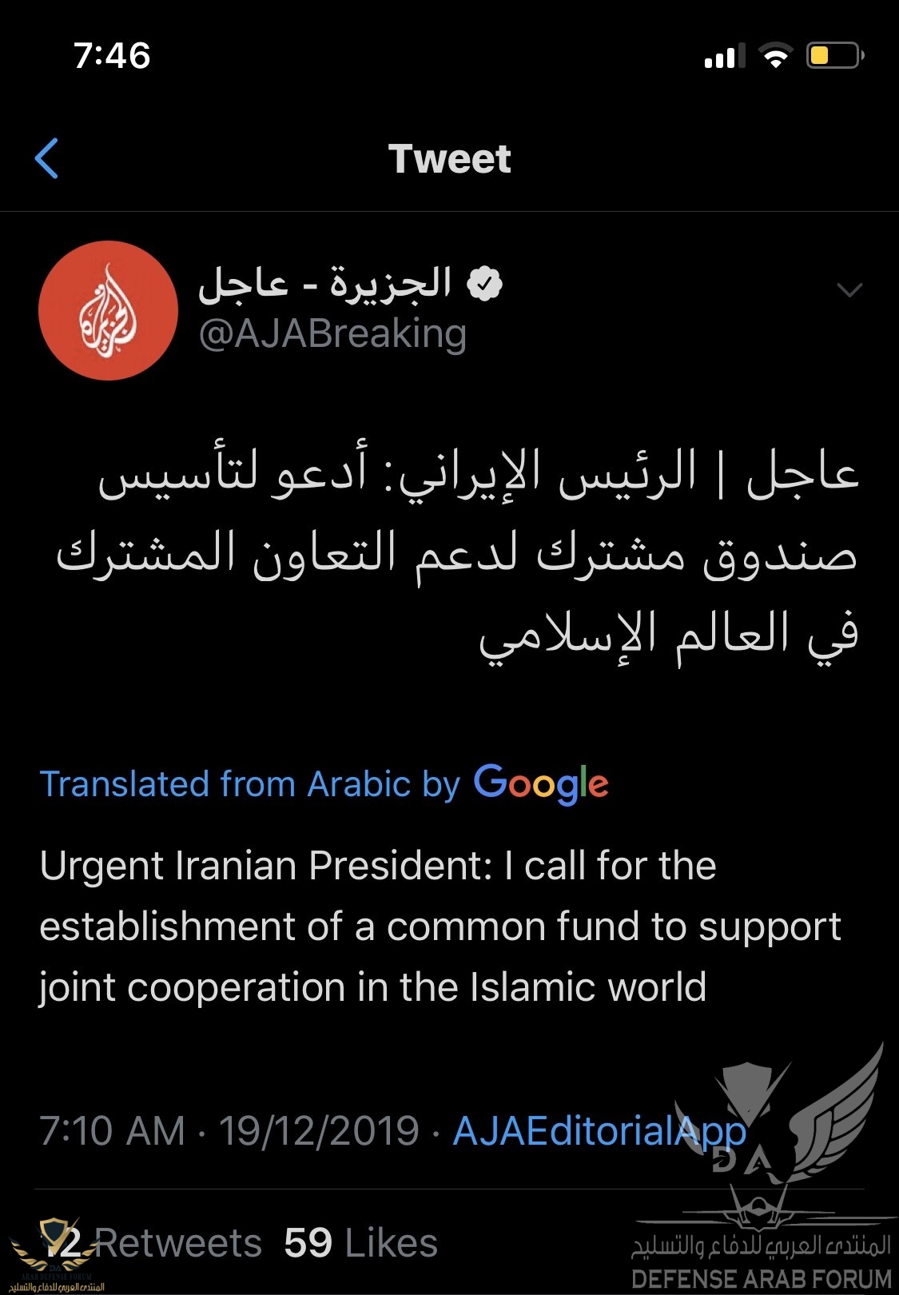
Task: Tap the 19/12/2019 tweet date
Action: pyautogui.click(x=319, y=1131)
